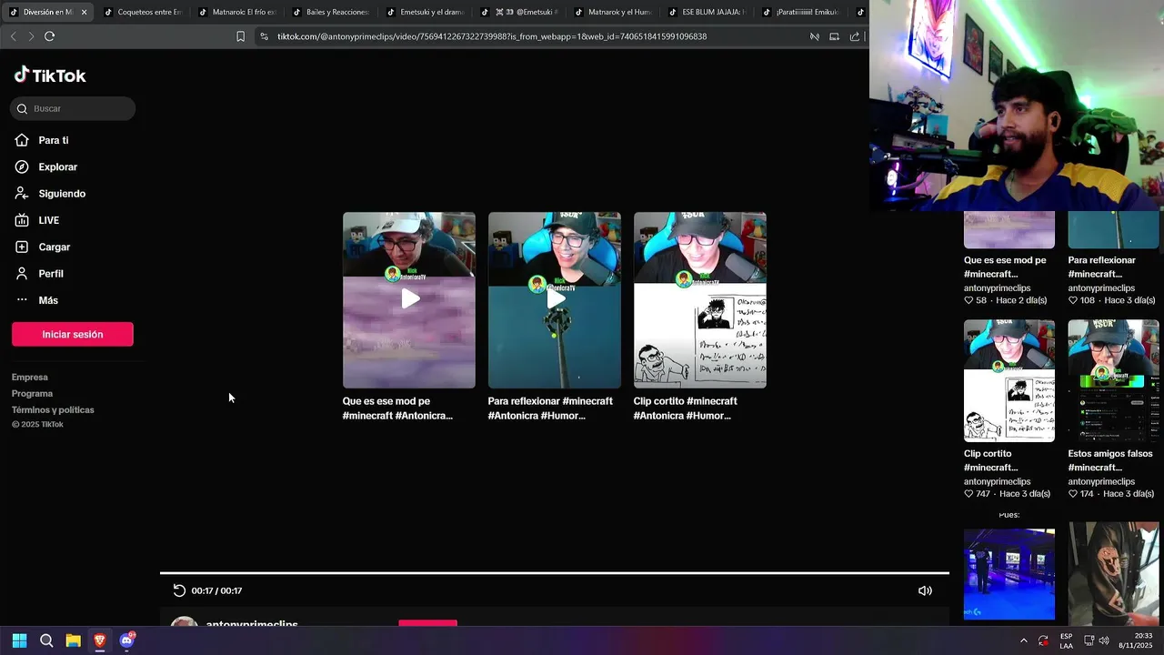The height and width of the screenshot is (655, 1164).
Task: Close the 'Diversión en Mi' tab
Action: (84, 12)
